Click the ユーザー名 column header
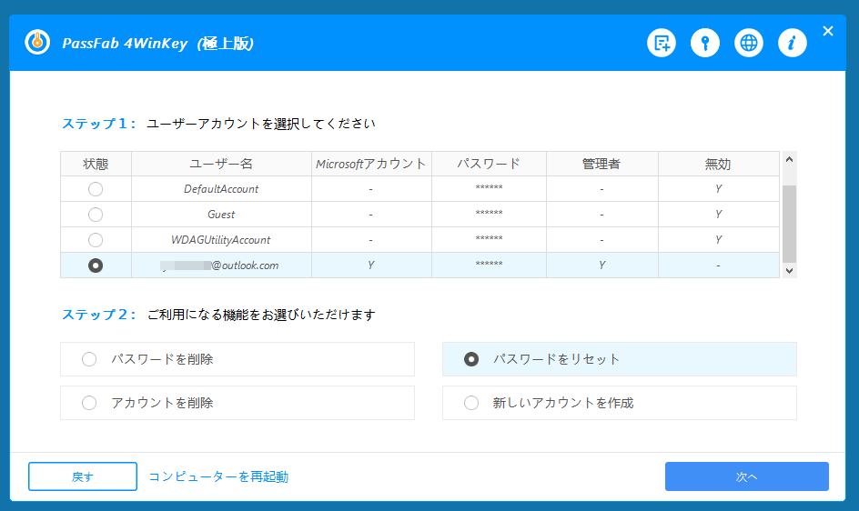 pyautogui.click(x=221, y=164)
